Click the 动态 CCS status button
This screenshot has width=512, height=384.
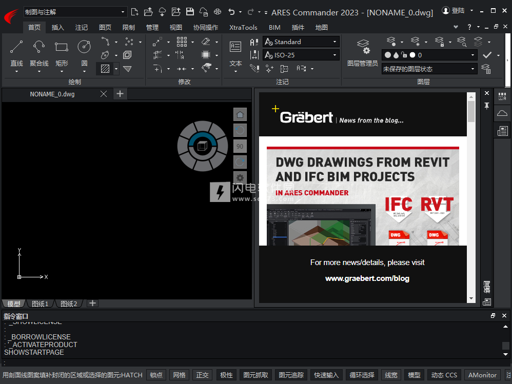[x=444, y=375]
